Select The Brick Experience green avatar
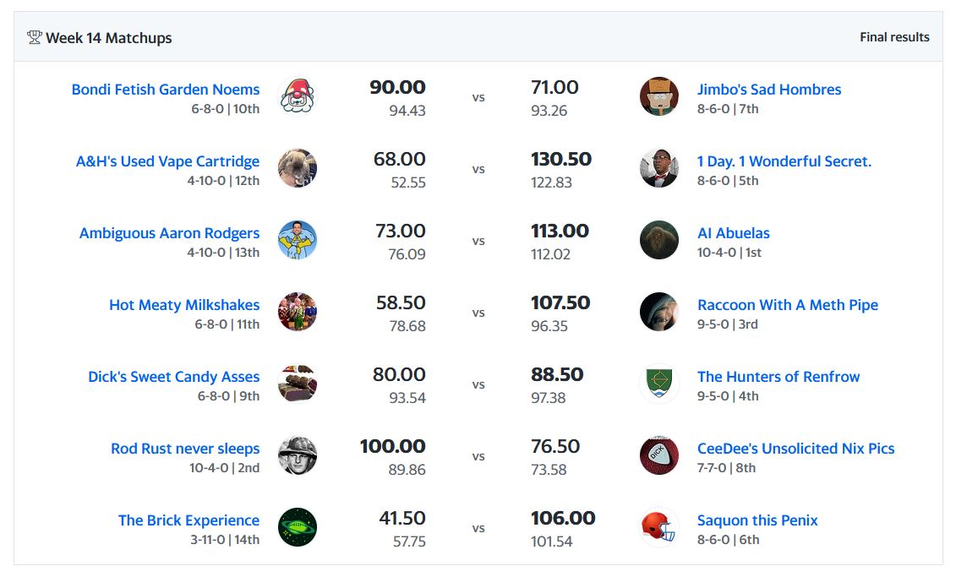 [x=297, y=527]
